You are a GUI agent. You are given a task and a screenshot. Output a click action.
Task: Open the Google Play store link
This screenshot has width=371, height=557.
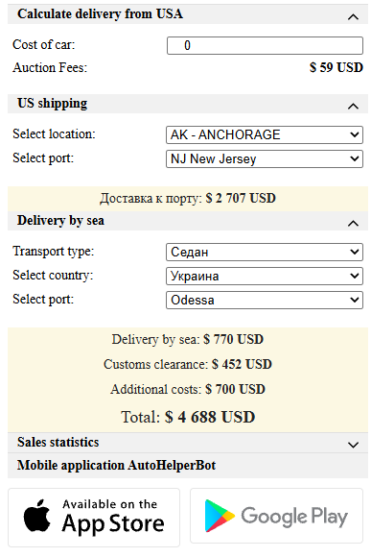click(277, 516)
